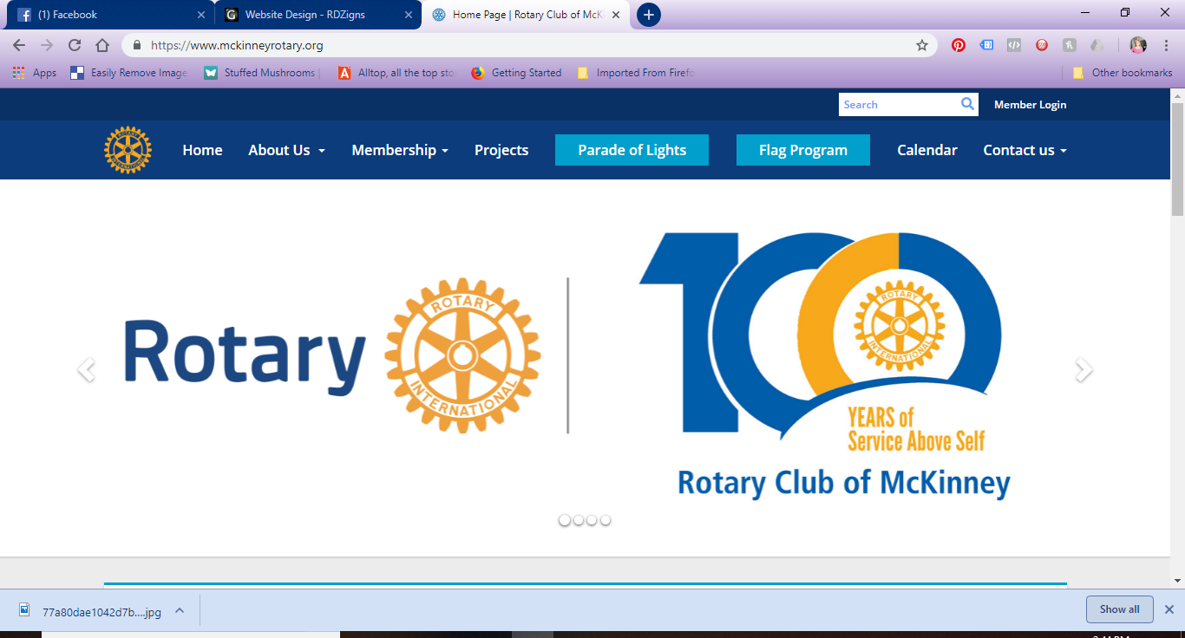This screenshot has width=1185, height=638.
Task: Open the Honey extension icon
Action: 1070,45
